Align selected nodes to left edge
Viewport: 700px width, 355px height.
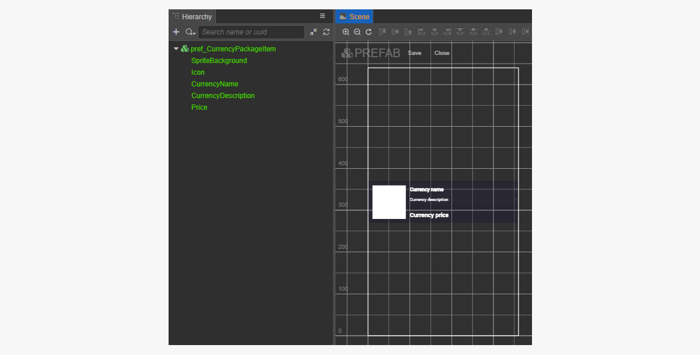click(422, 32)
